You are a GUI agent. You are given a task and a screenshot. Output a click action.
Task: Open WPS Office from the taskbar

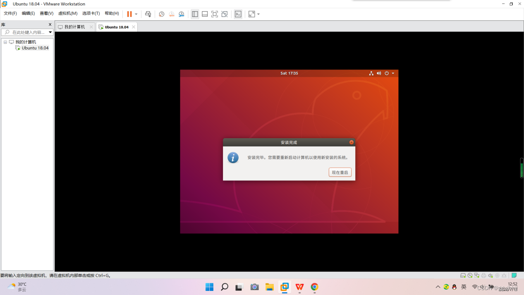point(299,287)
